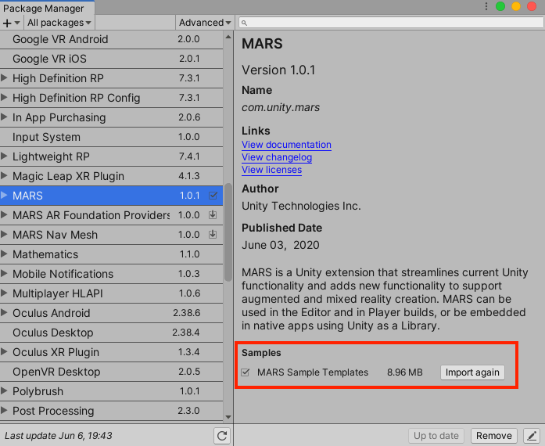Click the list scroll up arrow
Screen dimensions: 545x446
(228, 37)
